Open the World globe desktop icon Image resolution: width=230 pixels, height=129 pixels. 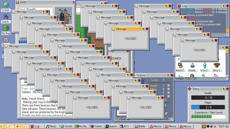[x=6, y=7]
